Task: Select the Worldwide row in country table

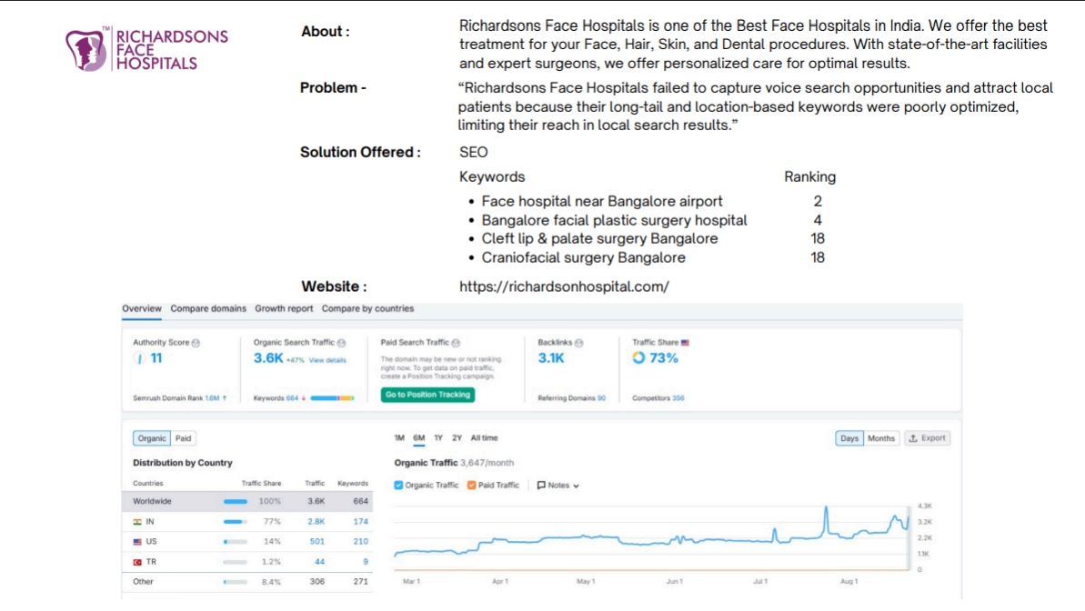Action: tap(247, 501)
